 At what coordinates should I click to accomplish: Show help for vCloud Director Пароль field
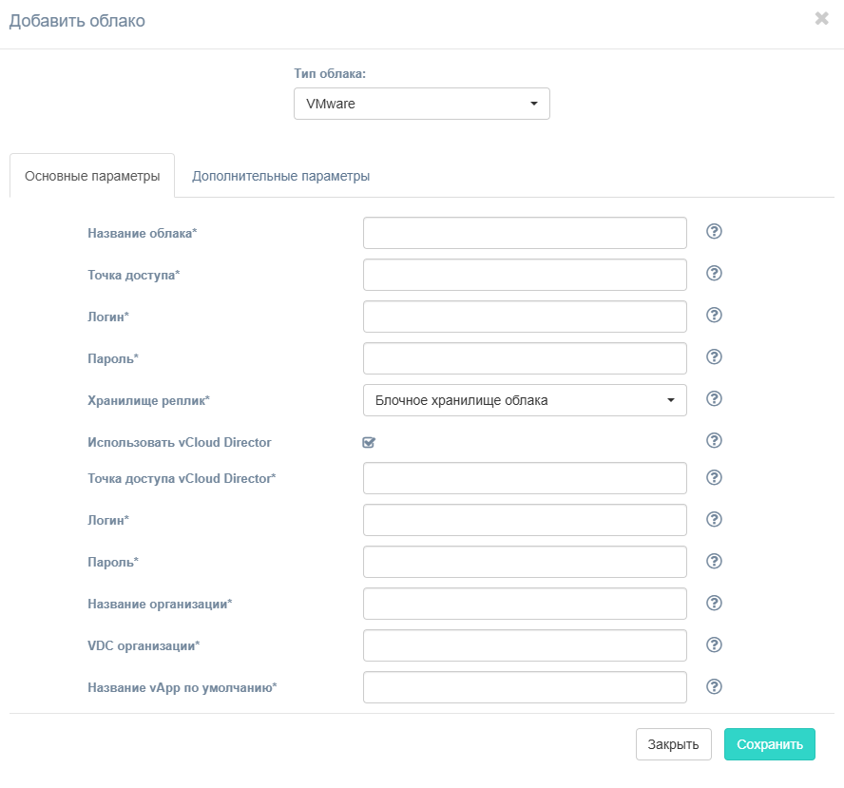(714, 562)
